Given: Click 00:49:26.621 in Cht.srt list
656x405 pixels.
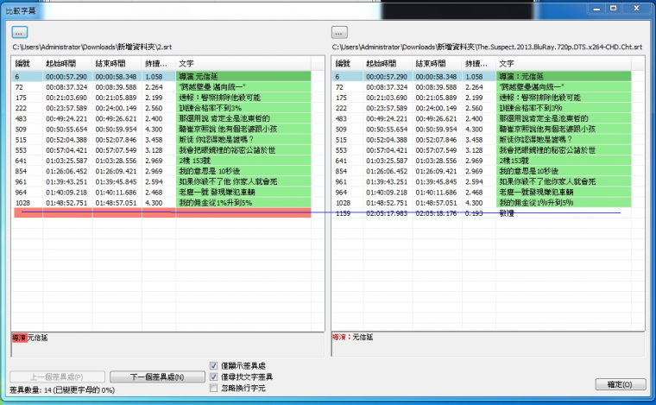Looking at the screenshot, I should [437, 118].
